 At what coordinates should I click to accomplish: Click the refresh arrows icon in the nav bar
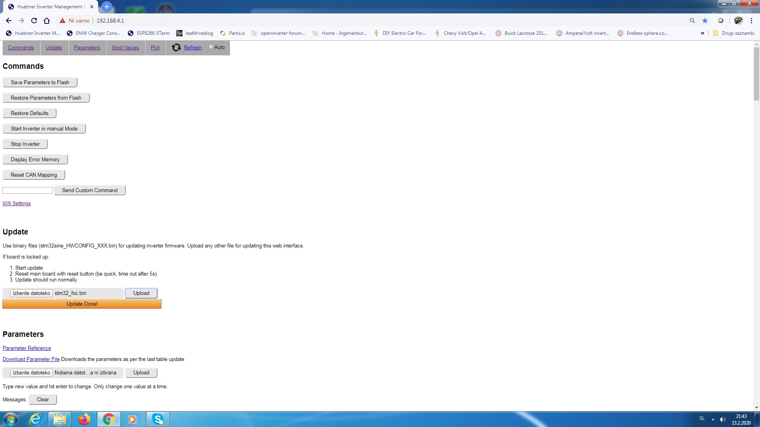click(176, 47)
